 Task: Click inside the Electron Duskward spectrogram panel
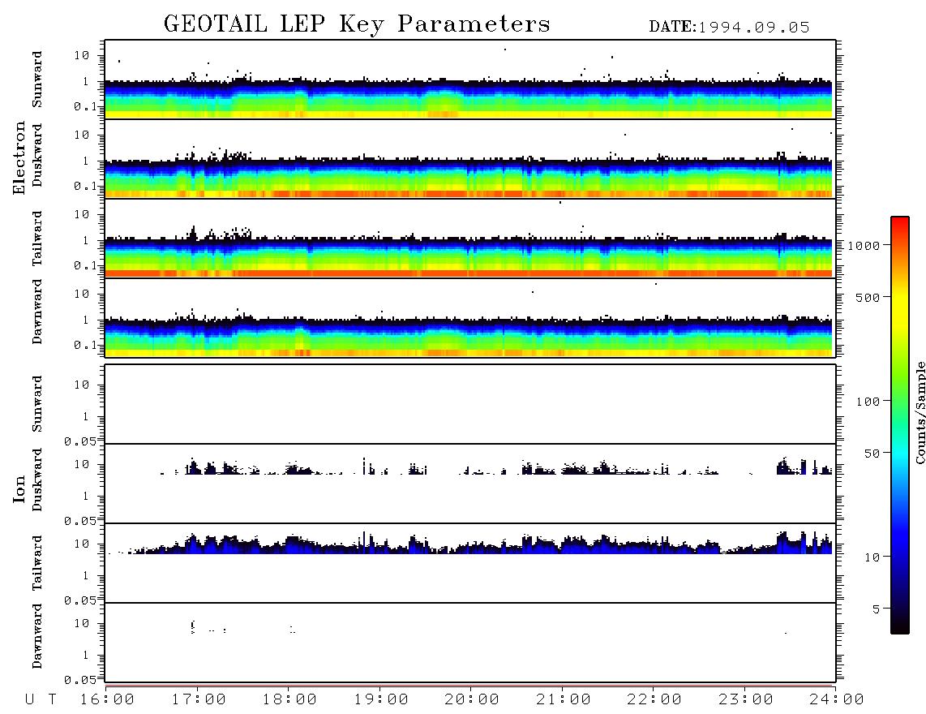(470, 158)
